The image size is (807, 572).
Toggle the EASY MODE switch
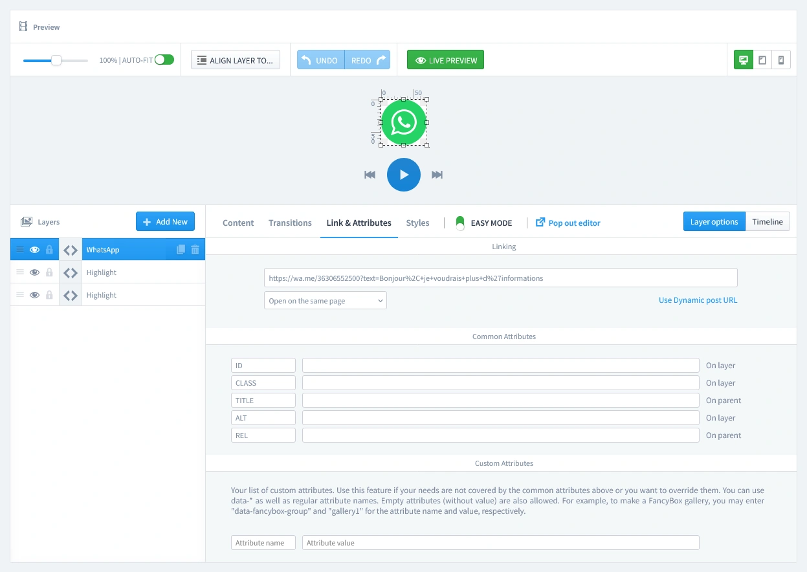click(x=460, y=223)
